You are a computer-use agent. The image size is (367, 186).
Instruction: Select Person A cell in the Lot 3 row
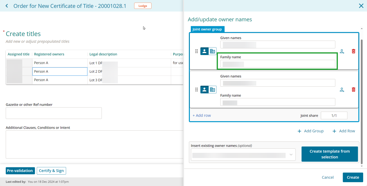pos(60,80)
